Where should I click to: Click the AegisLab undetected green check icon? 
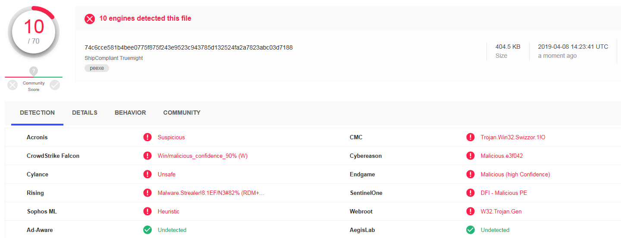pos(470,230)
